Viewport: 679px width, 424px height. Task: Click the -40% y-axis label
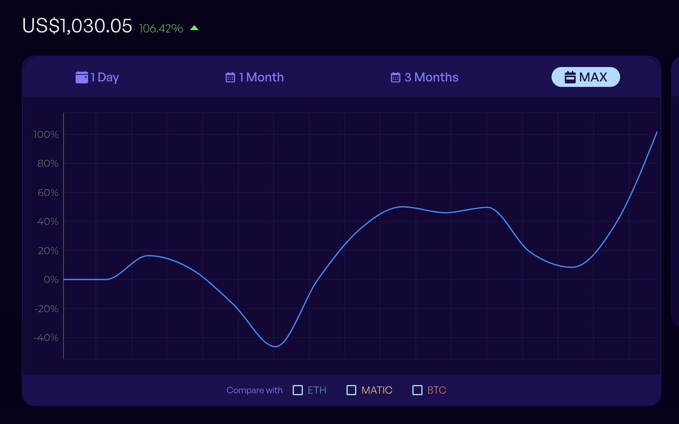[46, 338]
